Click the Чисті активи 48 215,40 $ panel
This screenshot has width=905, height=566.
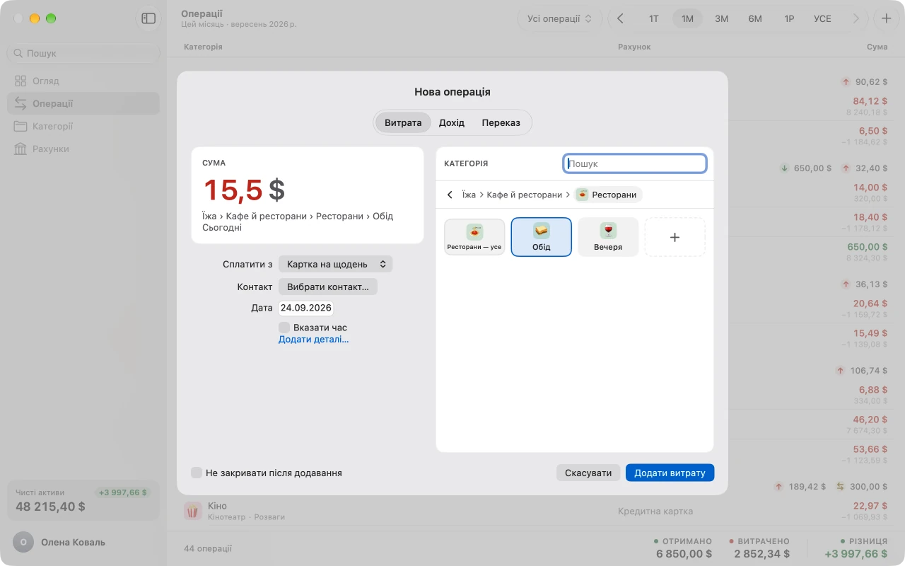(x=83, y=500)
